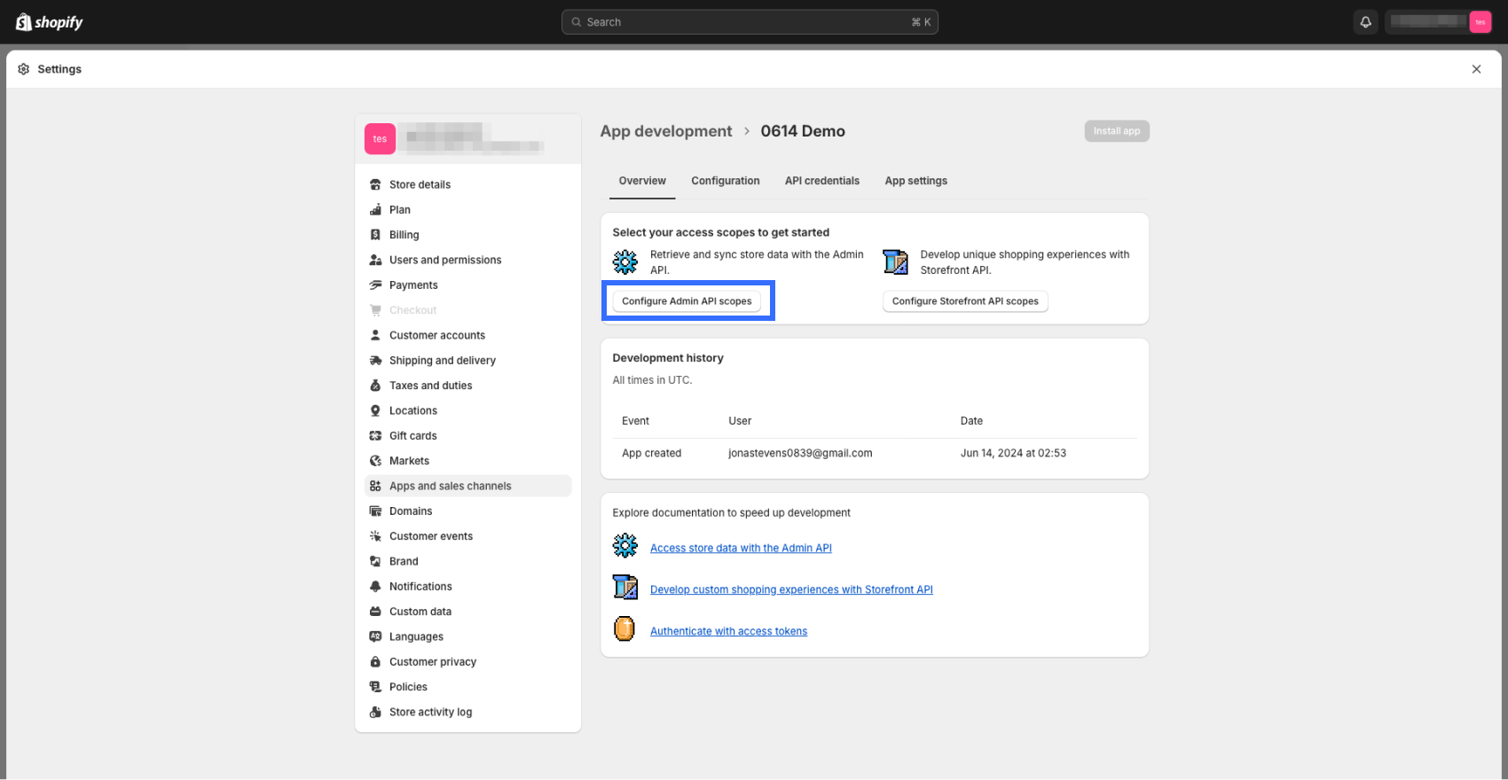Click Configure Admin API scopes button
Screen dimensions: 1508x780
pos(687,301)
